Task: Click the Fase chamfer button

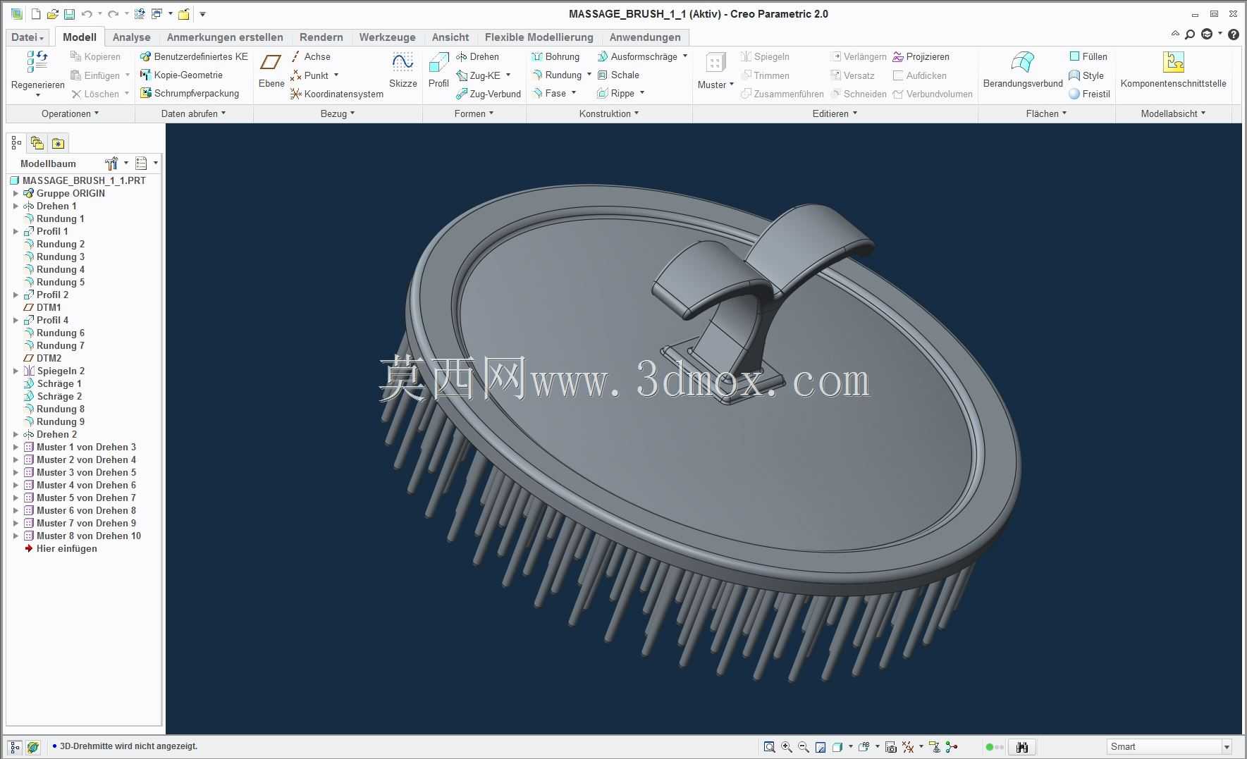Action: [548, 93]
